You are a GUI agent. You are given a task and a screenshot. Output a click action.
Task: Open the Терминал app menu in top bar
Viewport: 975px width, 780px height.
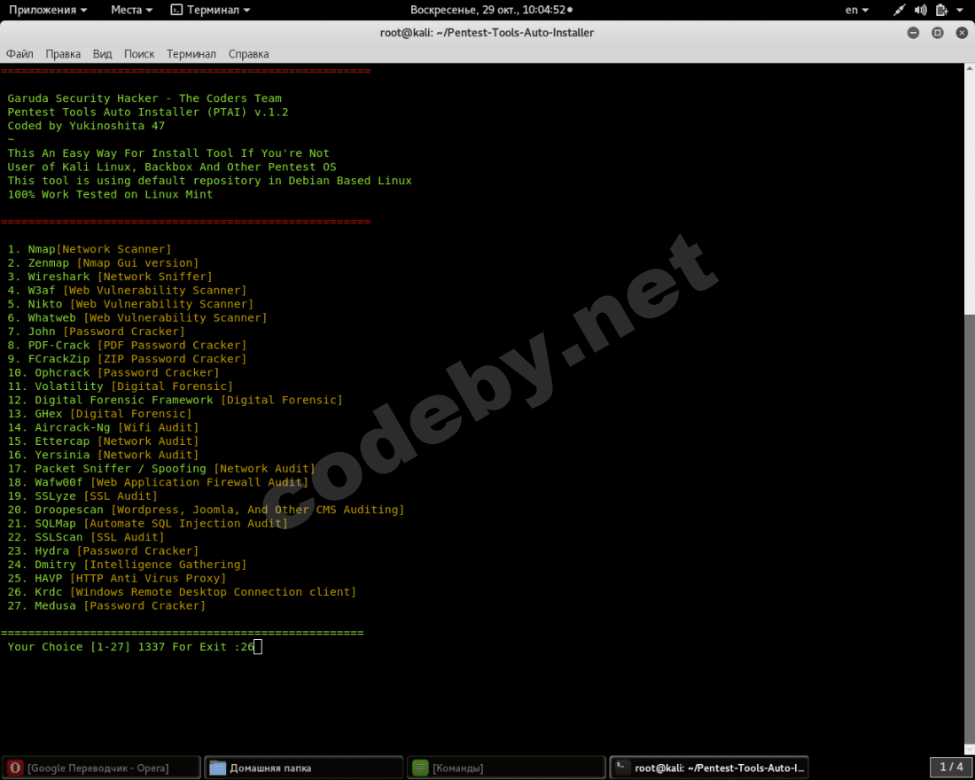210,10
